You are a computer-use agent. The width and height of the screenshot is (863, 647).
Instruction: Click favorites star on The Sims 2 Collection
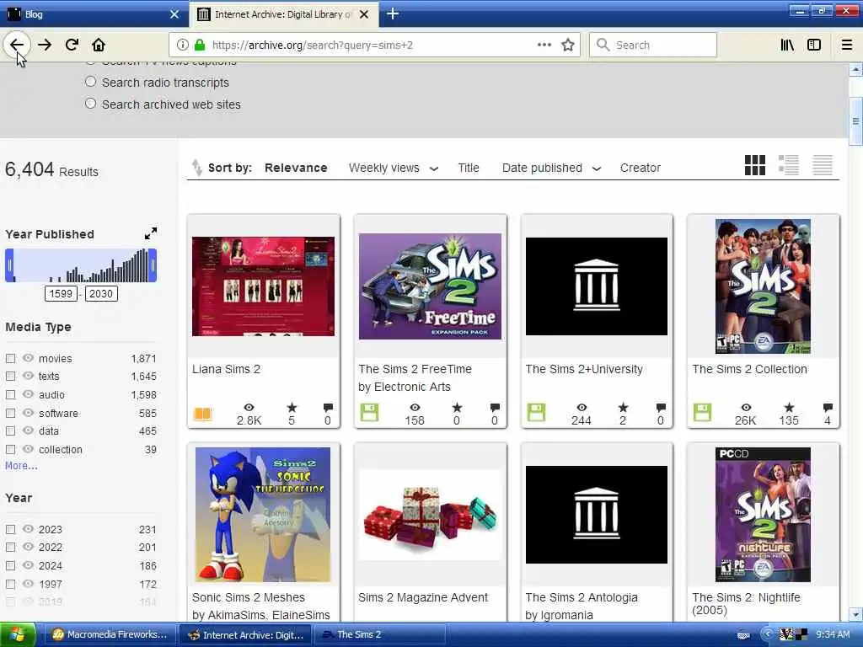pyautogui.click(x=789, y=408)
